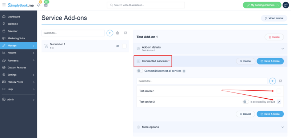Click the Cancel button in the Connected services header
The image size is (291, 138).
(x=246, y=61)
